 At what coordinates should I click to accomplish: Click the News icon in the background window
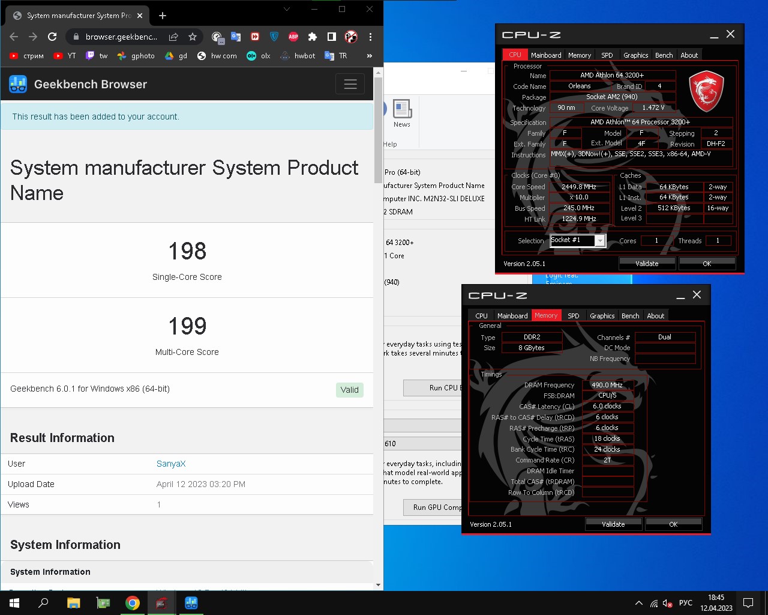tap(402, 114)
